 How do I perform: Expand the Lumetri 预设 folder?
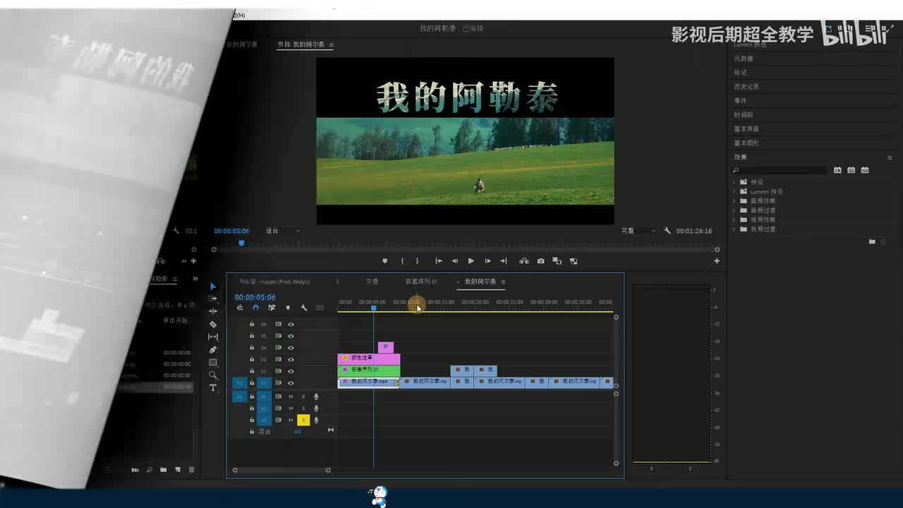[x=734, y=191]
